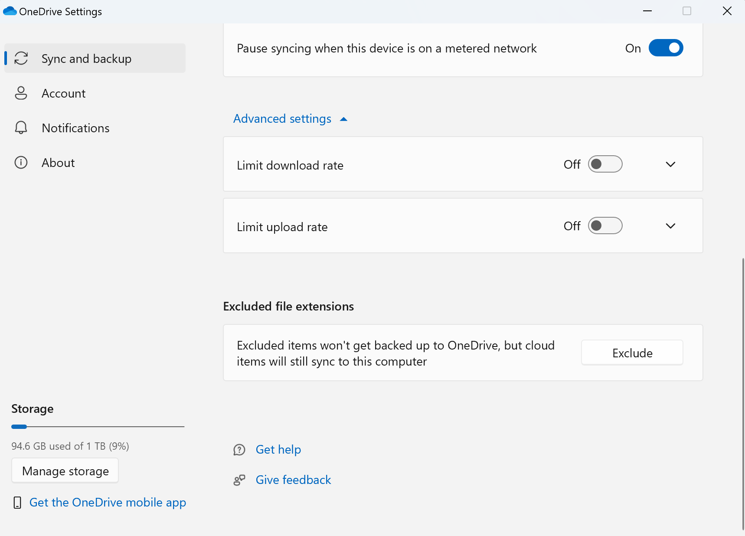Click the OneDrive cloud logo
This screenshot has height=536, width=745.
[x=10, y=11]
